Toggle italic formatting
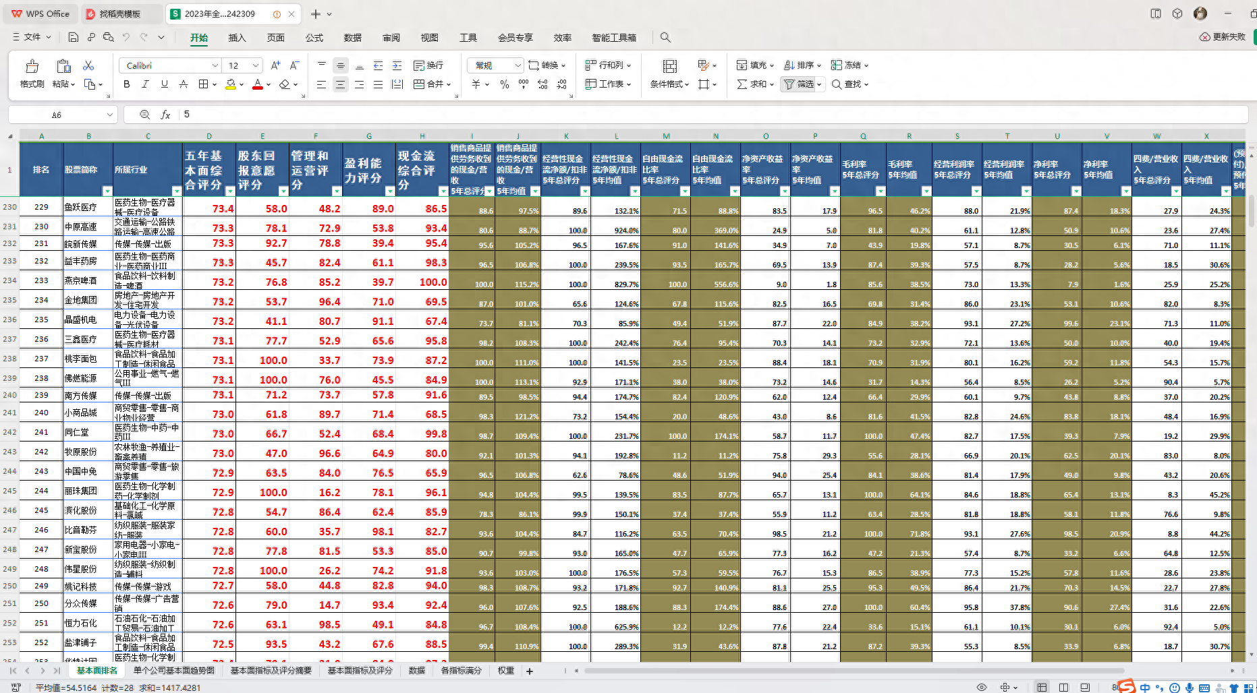 [x=145, y=84]
